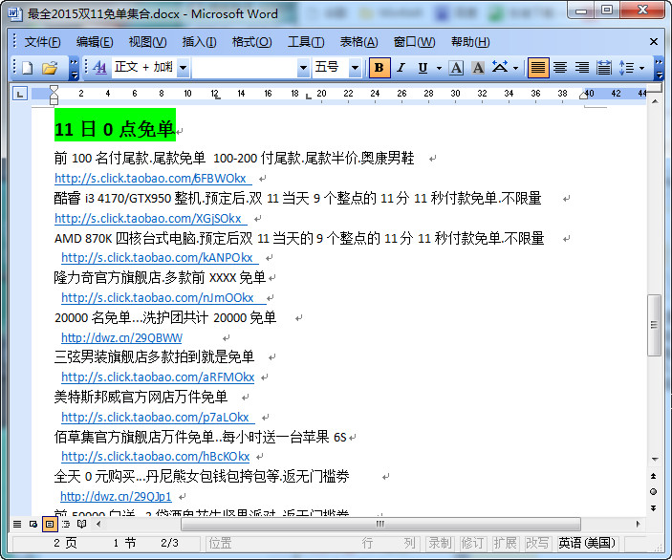Screen dimensions: 672x560
Task: Go to previous page with double-arrow button
Action: (654, 476)
